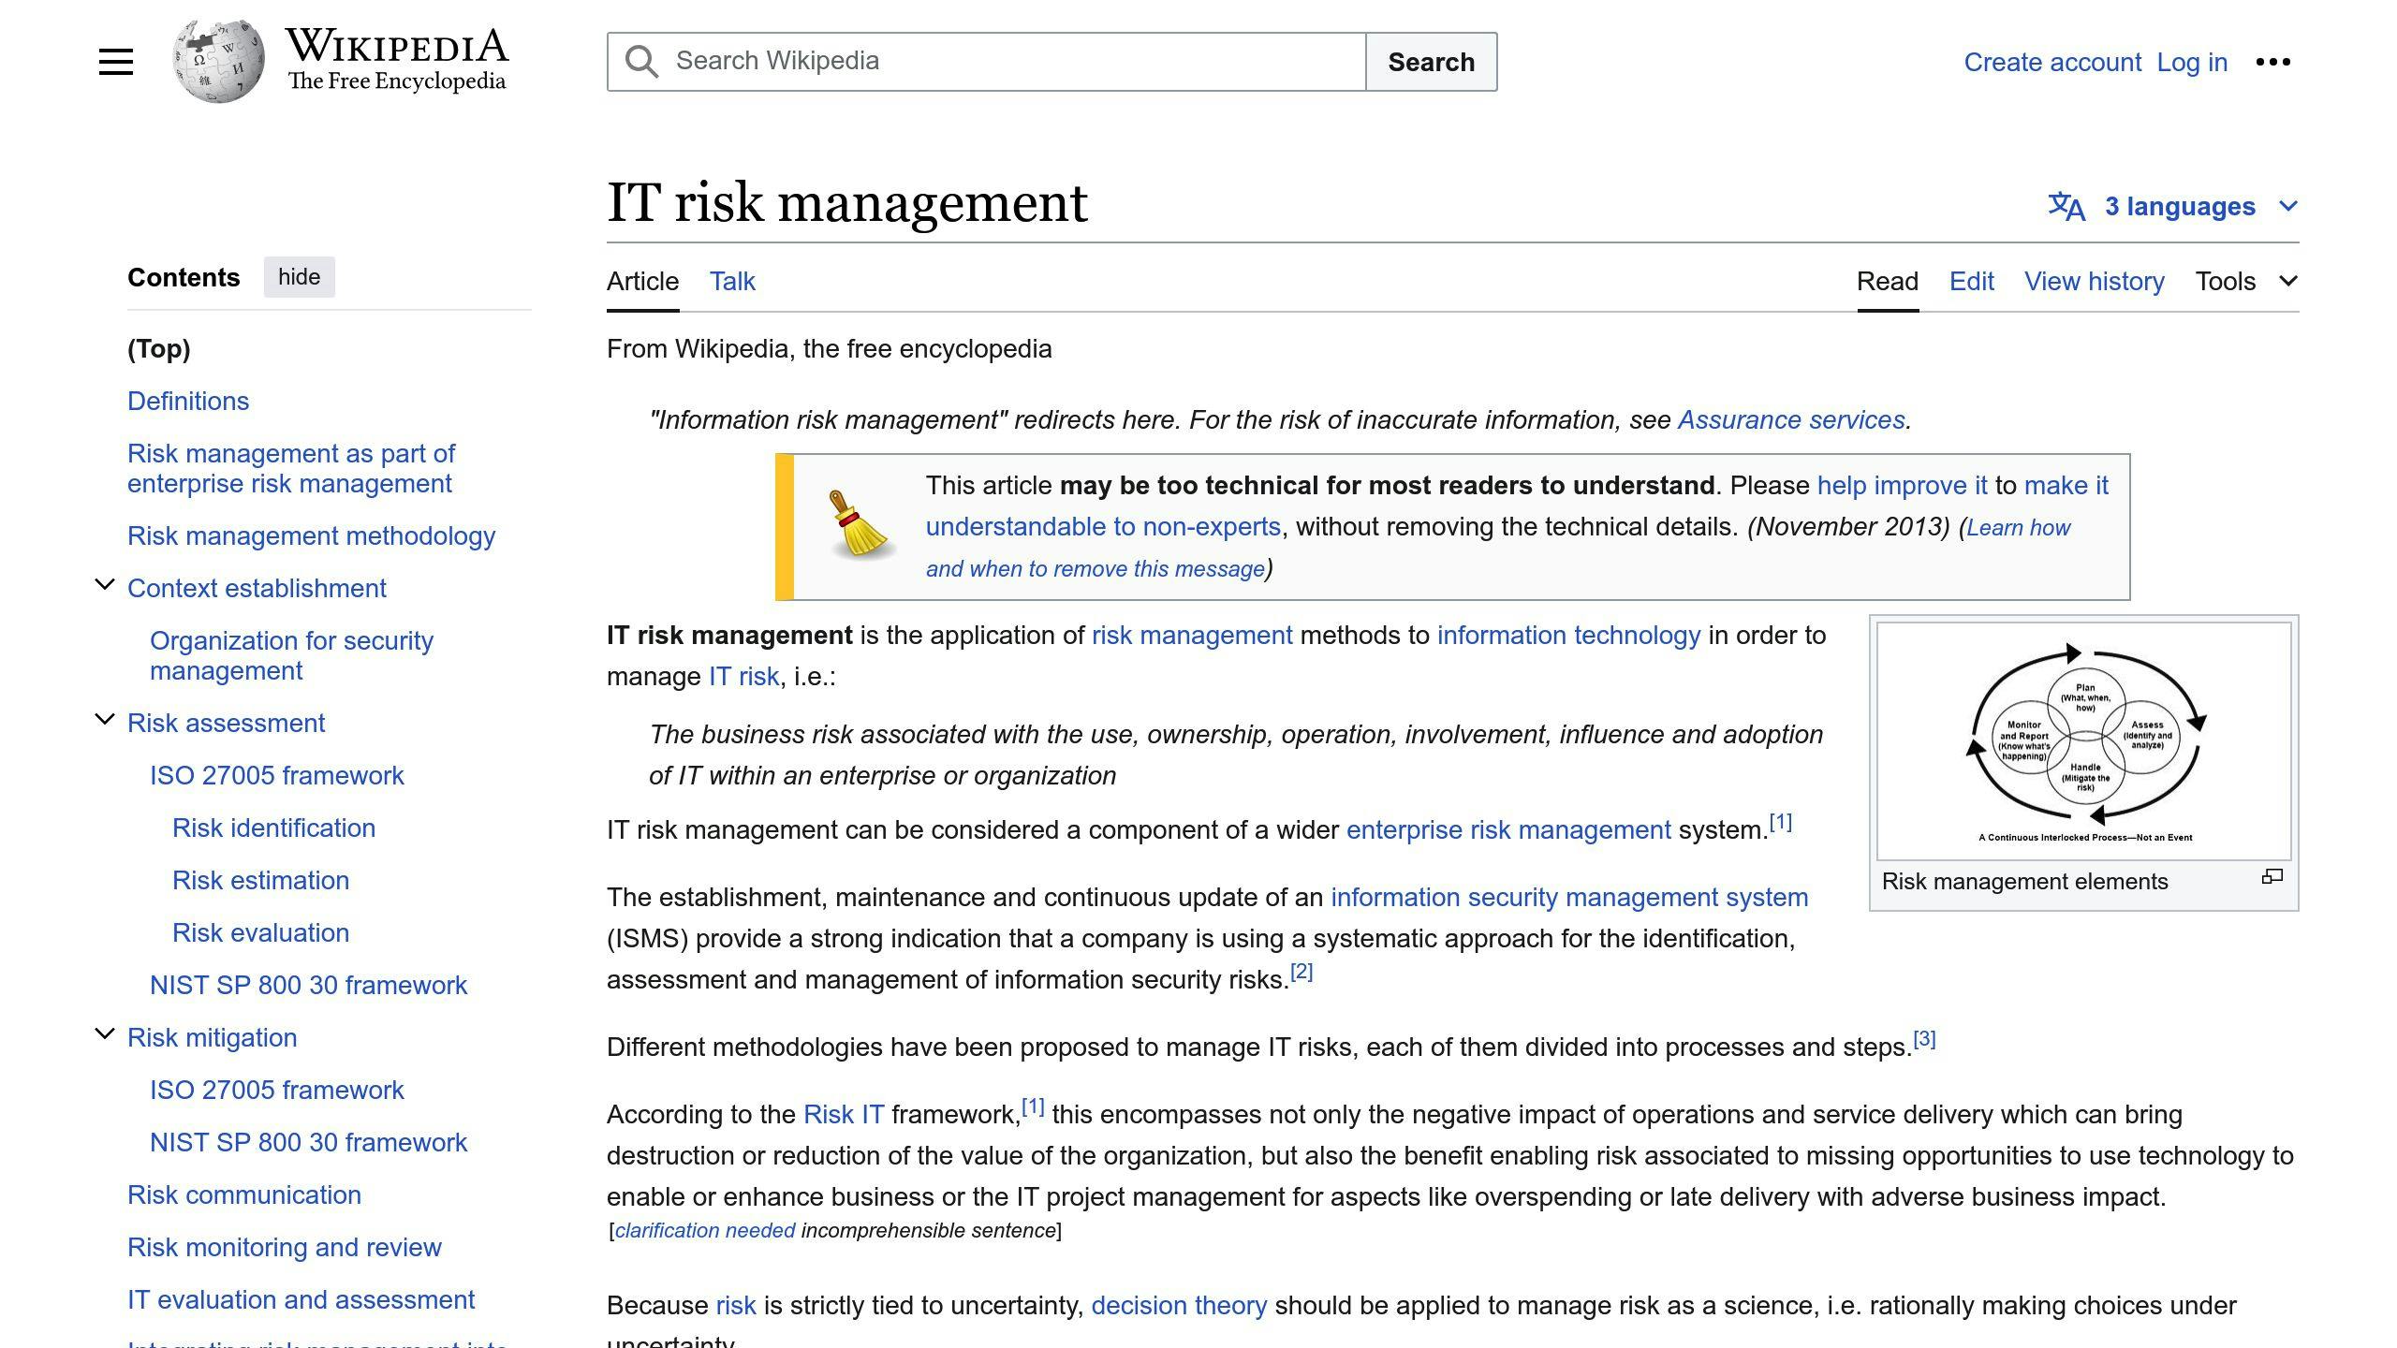Open the View history tab
Screen dimensions: 2397x1348
coord(2094,281)
